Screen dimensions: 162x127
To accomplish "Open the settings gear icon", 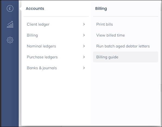I will tap(10, 40).
